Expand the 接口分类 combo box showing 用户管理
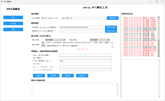Screen dimensions: 165x101 coord(55,40)
